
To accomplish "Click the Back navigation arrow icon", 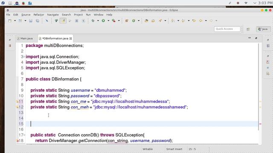I will pyautogui.click(x=201, y=21).
